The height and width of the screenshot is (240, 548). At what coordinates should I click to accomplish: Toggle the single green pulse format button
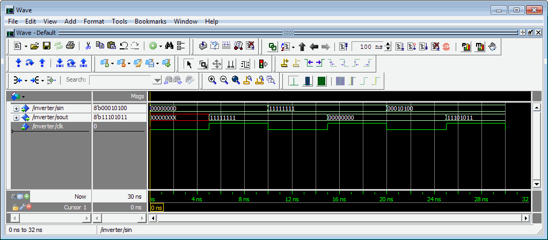click(294, 81)
